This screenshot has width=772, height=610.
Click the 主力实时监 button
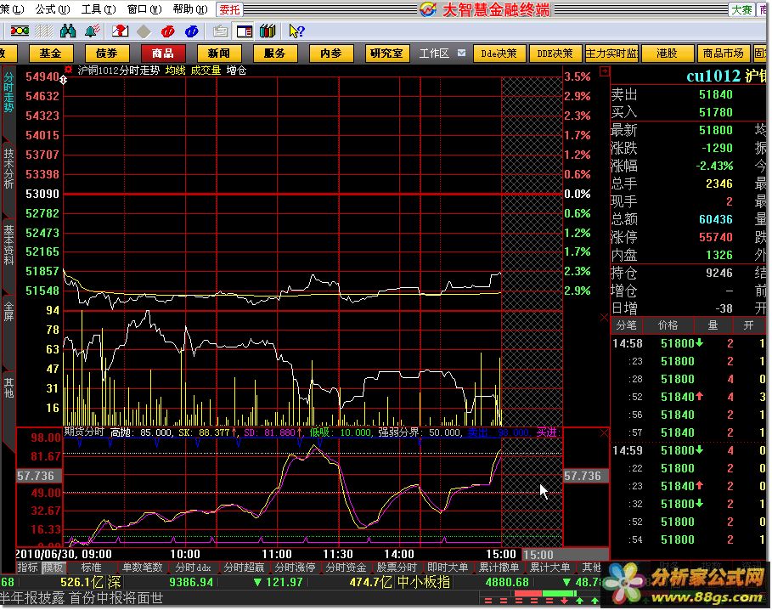click(611, 54)
